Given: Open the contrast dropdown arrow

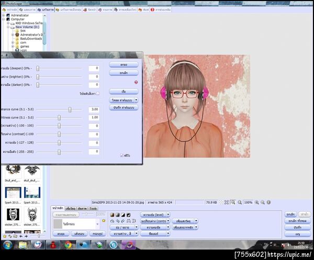Looking at the screenshot, I should 168,221.
